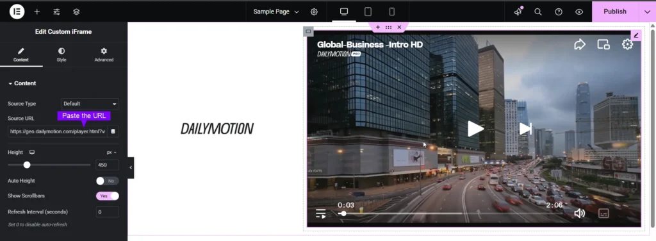Click the 'Edit Custom iFrame' panel title

(x=63, y=32)
